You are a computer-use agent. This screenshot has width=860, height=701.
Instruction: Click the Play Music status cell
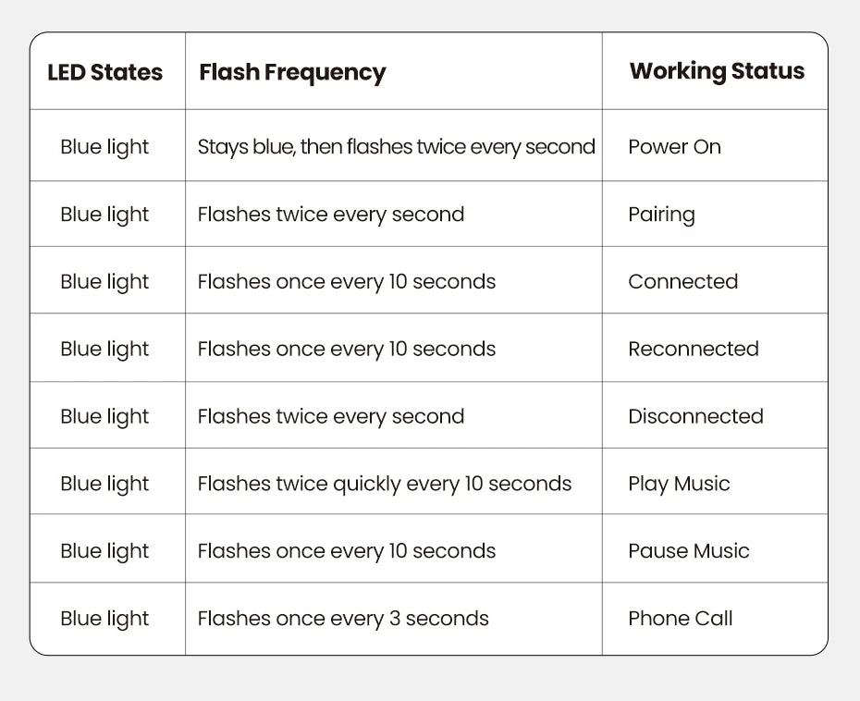pyautogui.click(x=679, y=484)
